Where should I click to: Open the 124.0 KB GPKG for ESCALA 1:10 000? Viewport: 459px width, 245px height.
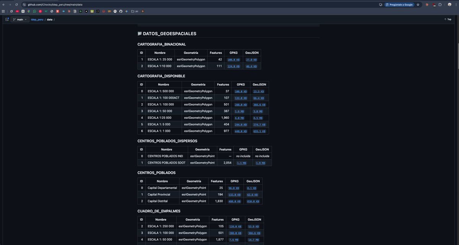tap(233, 66)
